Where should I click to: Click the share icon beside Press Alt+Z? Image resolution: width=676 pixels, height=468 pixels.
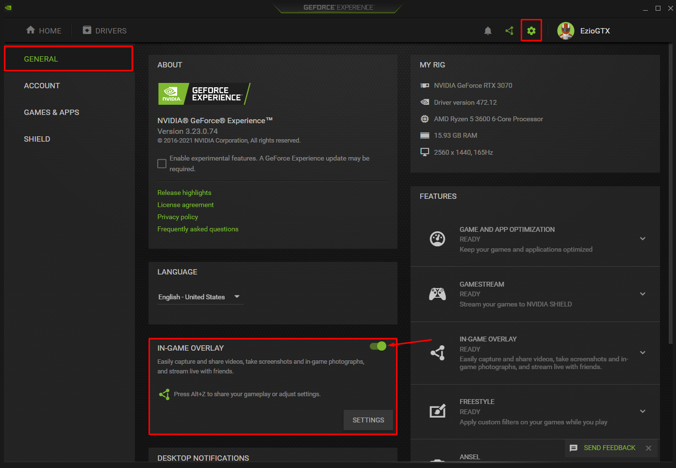164,394
